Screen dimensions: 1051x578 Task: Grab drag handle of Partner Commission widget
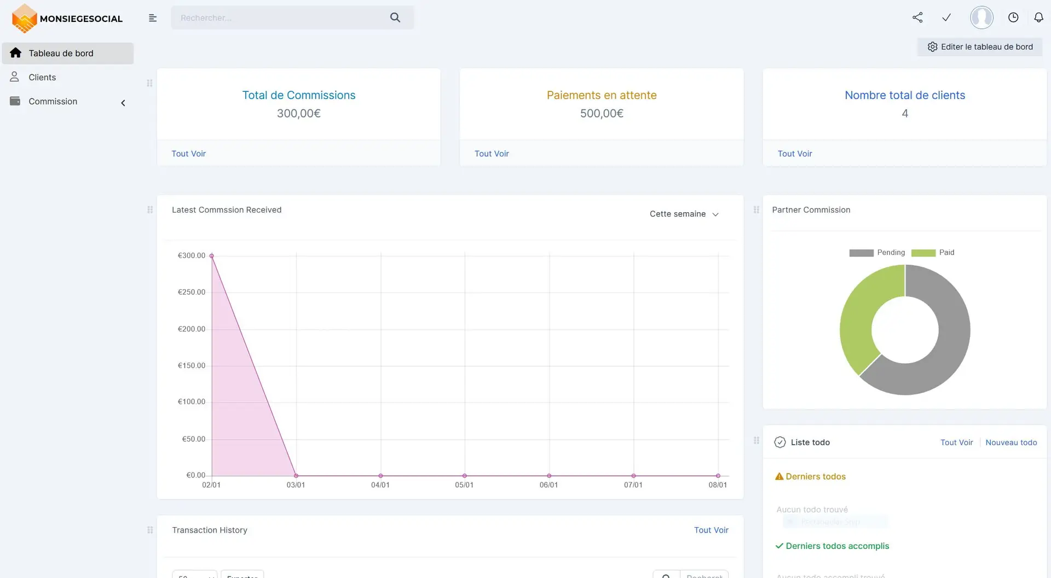pyautogui.click(x=757, y=210)
